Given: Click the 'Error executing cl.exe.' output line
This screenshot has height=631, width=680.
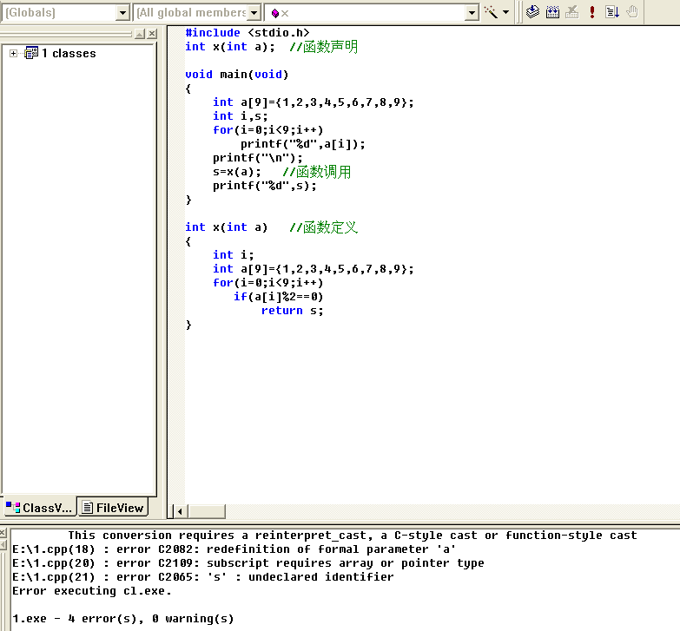Looking at the screenshot, I should (x=92, y=591).
